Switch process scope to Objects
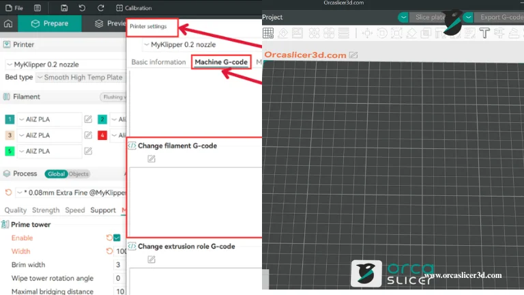This screenshot has height=295, width=524. (78, 174)
